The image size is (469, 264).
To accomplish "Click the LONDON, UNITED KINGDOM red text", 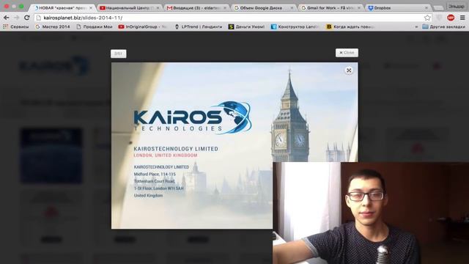I will coord(166,155).
